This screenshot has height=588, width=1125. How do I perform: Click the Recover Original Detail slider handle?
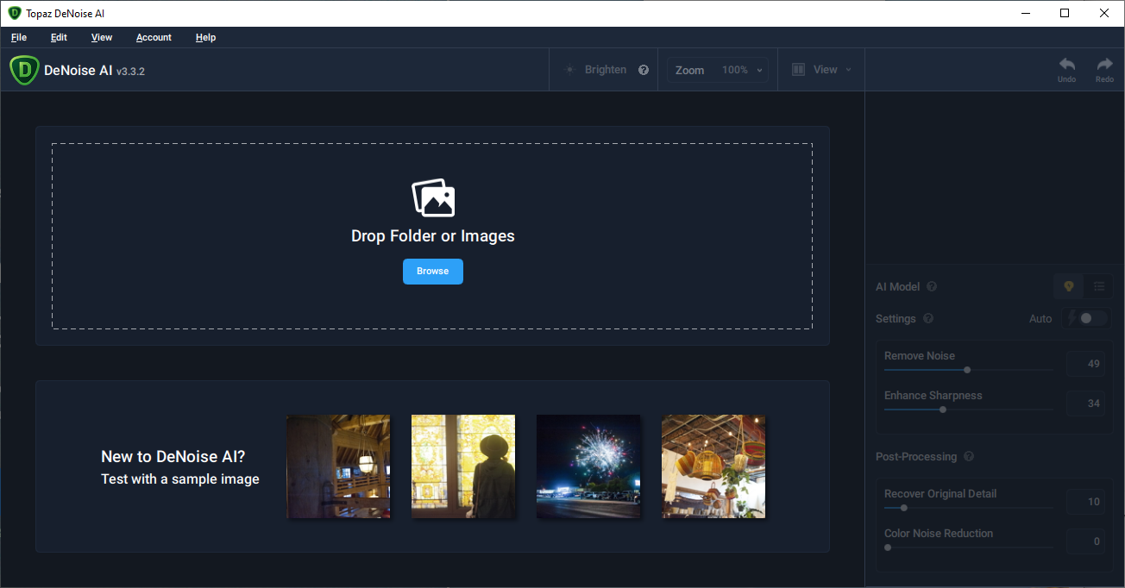903,508
